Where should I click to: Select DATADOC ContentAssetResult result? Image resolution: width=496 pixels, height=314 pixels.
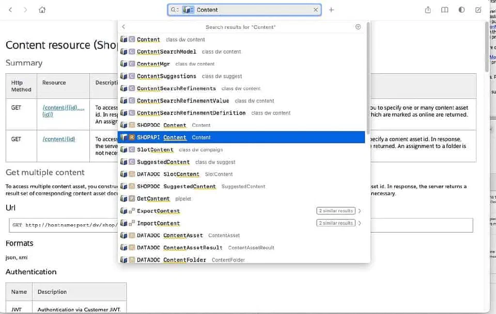pos(241,247)
